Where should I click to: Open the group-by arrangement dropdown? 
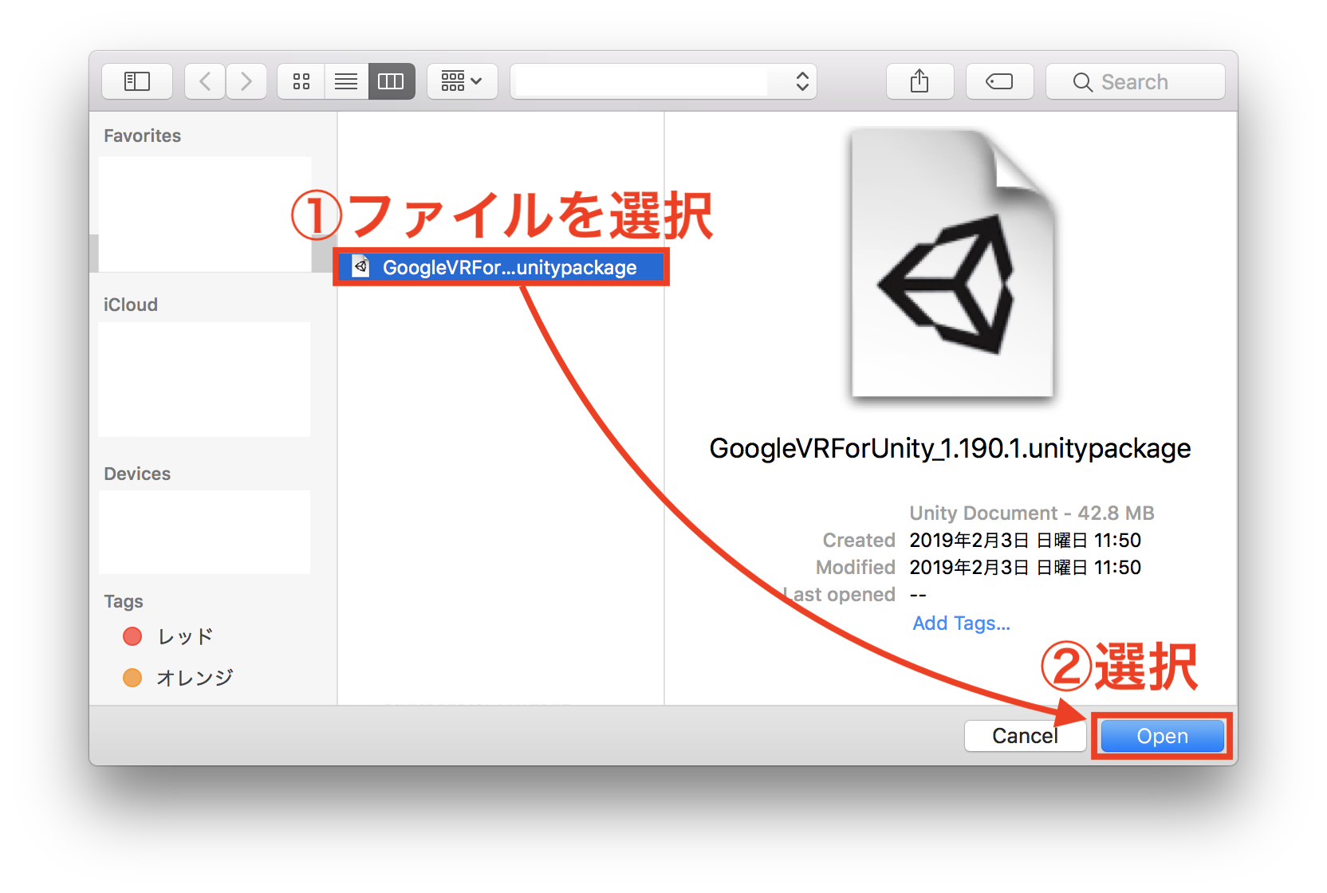[x=462, y=81]
